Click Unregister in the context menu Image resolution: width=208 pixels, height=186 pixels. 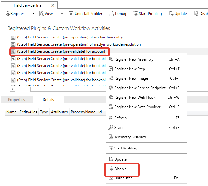(x=146, y=178)
